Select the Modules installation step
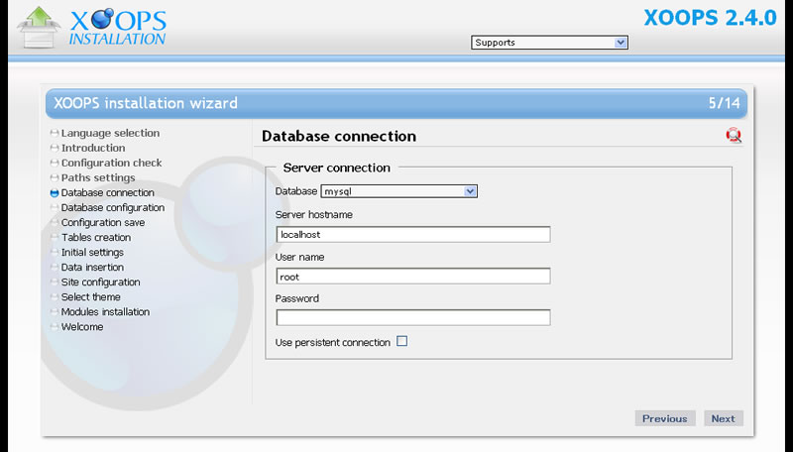This screenshot has height=452, width=793. tap(106, 312)
